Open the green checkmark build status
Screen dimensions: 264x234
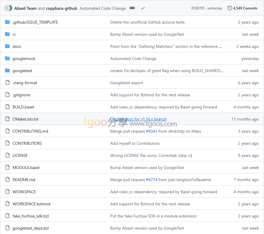pos(143,8)
